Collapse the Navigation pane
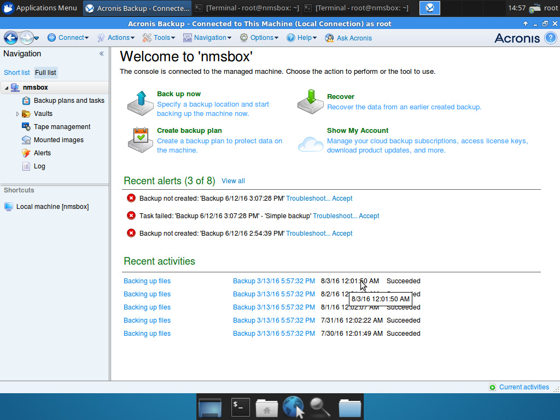This screenshot has width=560, height=420. (x=101, y=54)
